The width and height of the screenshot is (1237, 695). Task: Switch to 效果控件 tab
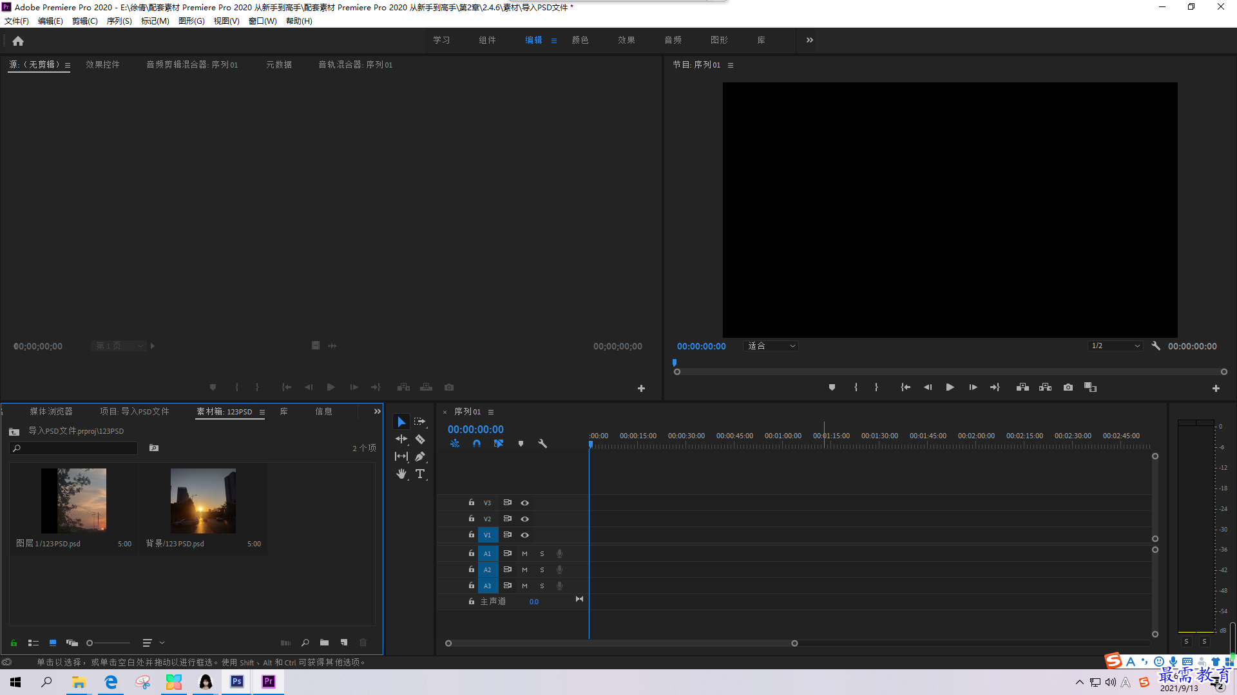103,64
